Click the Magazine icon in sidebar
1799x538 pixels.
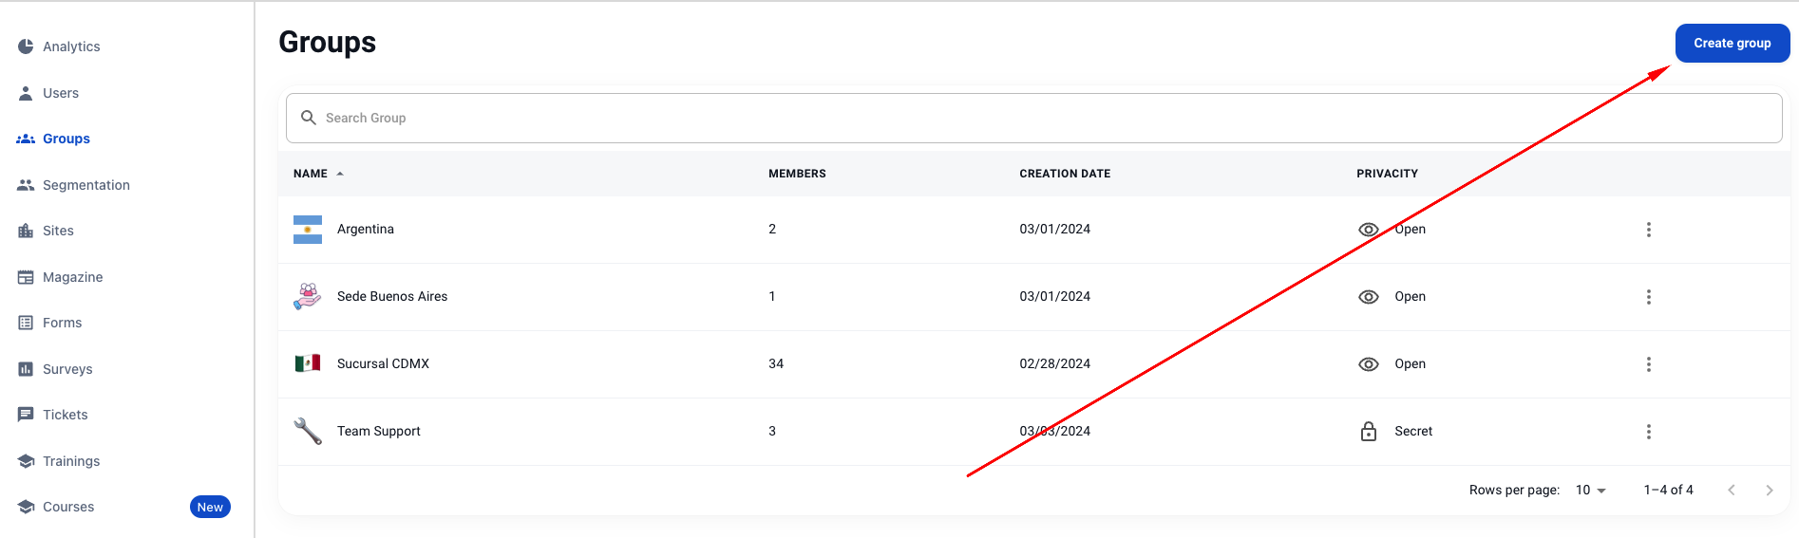pos(26,277)
